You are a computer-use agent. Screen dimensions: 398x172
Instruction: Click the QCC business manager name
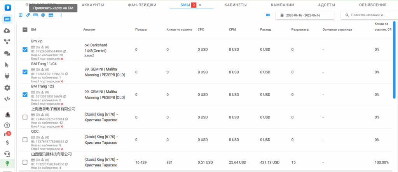[x=35, y=131]
